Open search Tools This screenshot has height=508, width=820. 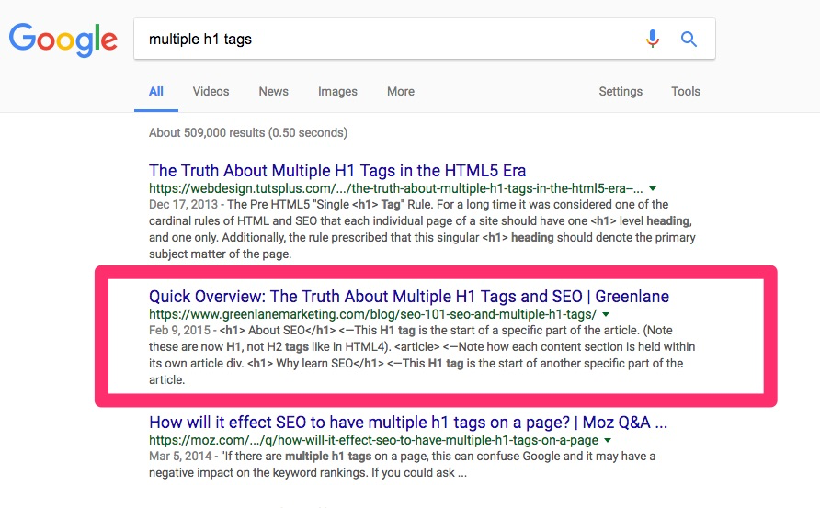click(686, 92)
